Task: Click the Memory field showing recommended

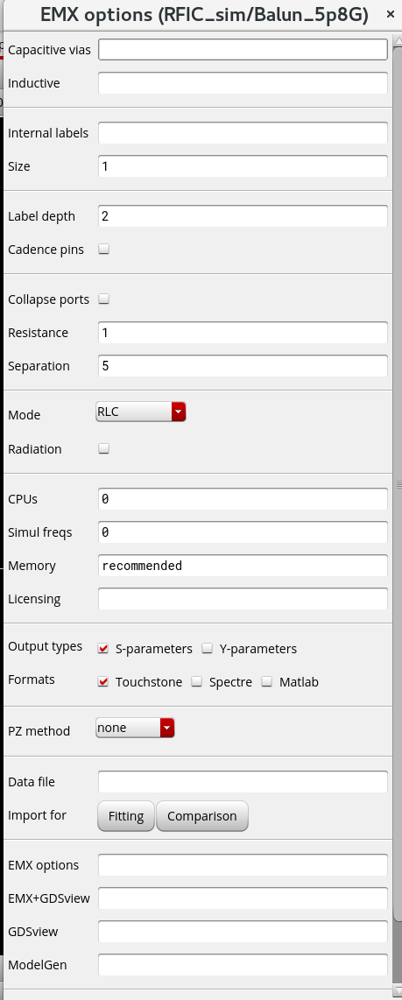Action: pos(243,566)
